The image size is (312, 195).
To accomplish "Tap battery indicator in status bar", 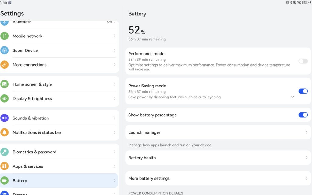I will (306, 2).
